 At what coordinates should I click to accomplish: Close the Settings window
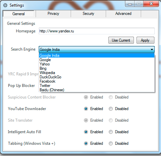tap(151, 4)
